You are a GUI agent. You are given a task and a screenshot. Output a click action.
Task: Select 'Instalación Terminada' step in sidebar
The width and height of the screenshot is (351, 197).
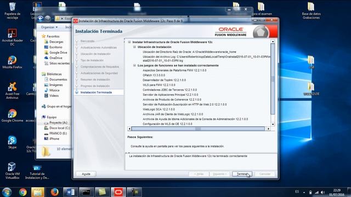tap(96, 92)
